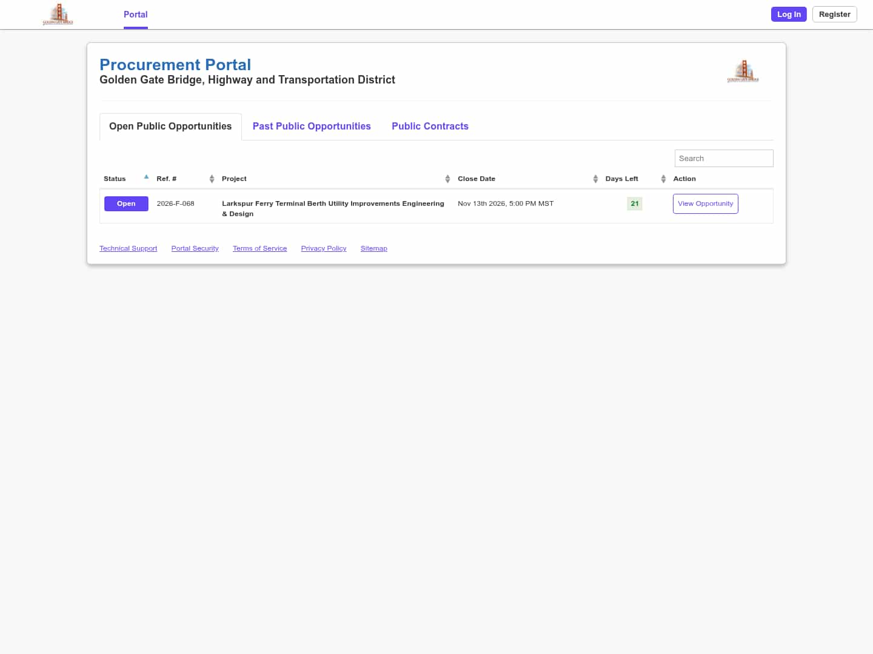Click the Register button
This screenshot has width=873, height=654.
[834, 15]
